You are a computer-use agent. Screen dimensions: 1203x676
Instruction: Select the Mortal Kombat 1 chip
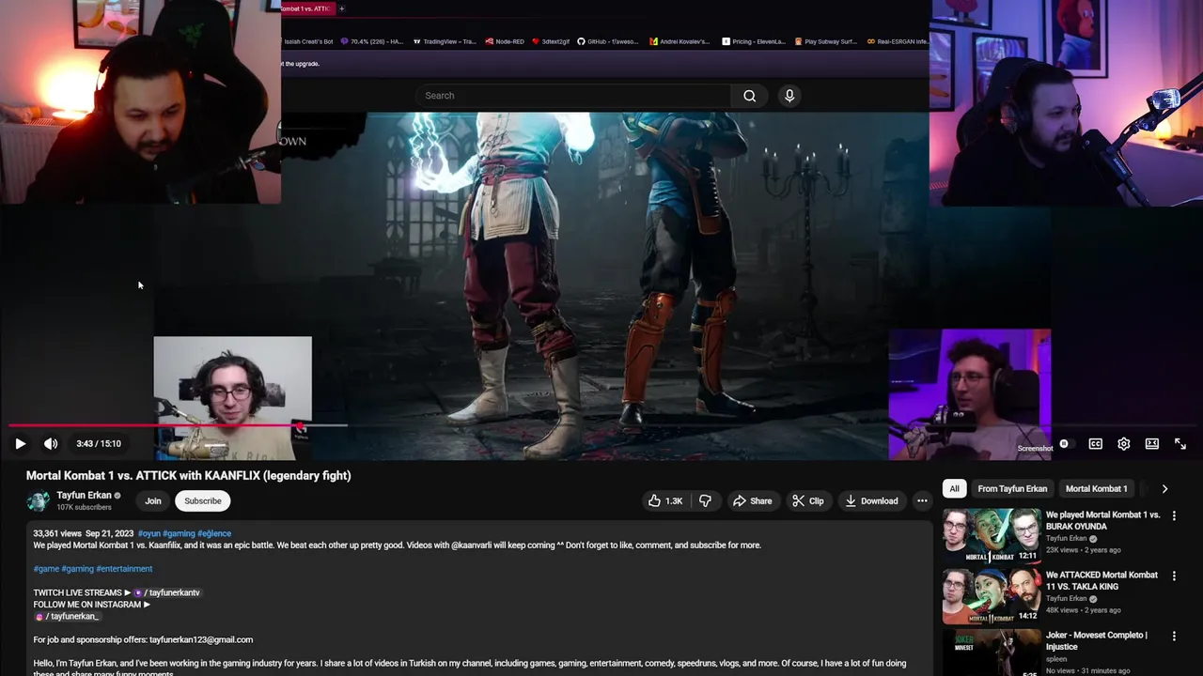coord(1096,489)
